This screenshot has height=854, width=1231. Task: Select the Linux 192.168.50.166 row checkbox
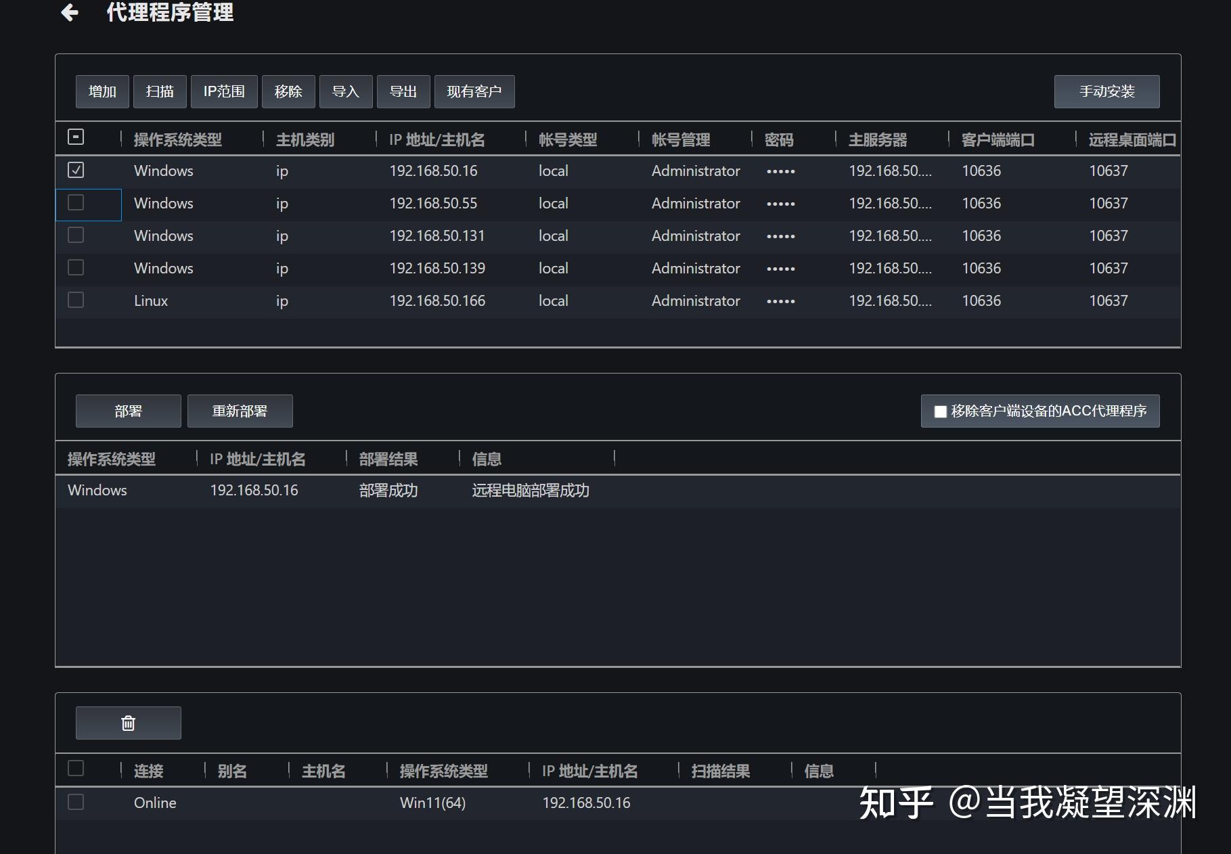pyautogui.click(x=76, y=300)
